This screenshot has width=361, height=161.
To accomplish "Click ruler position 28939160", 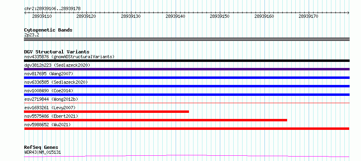I will click(x=264, y=16).
